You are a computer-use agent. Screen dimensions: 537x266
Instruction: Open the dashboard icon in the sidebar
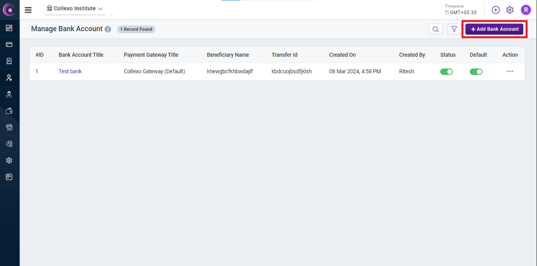coord(9,28)
